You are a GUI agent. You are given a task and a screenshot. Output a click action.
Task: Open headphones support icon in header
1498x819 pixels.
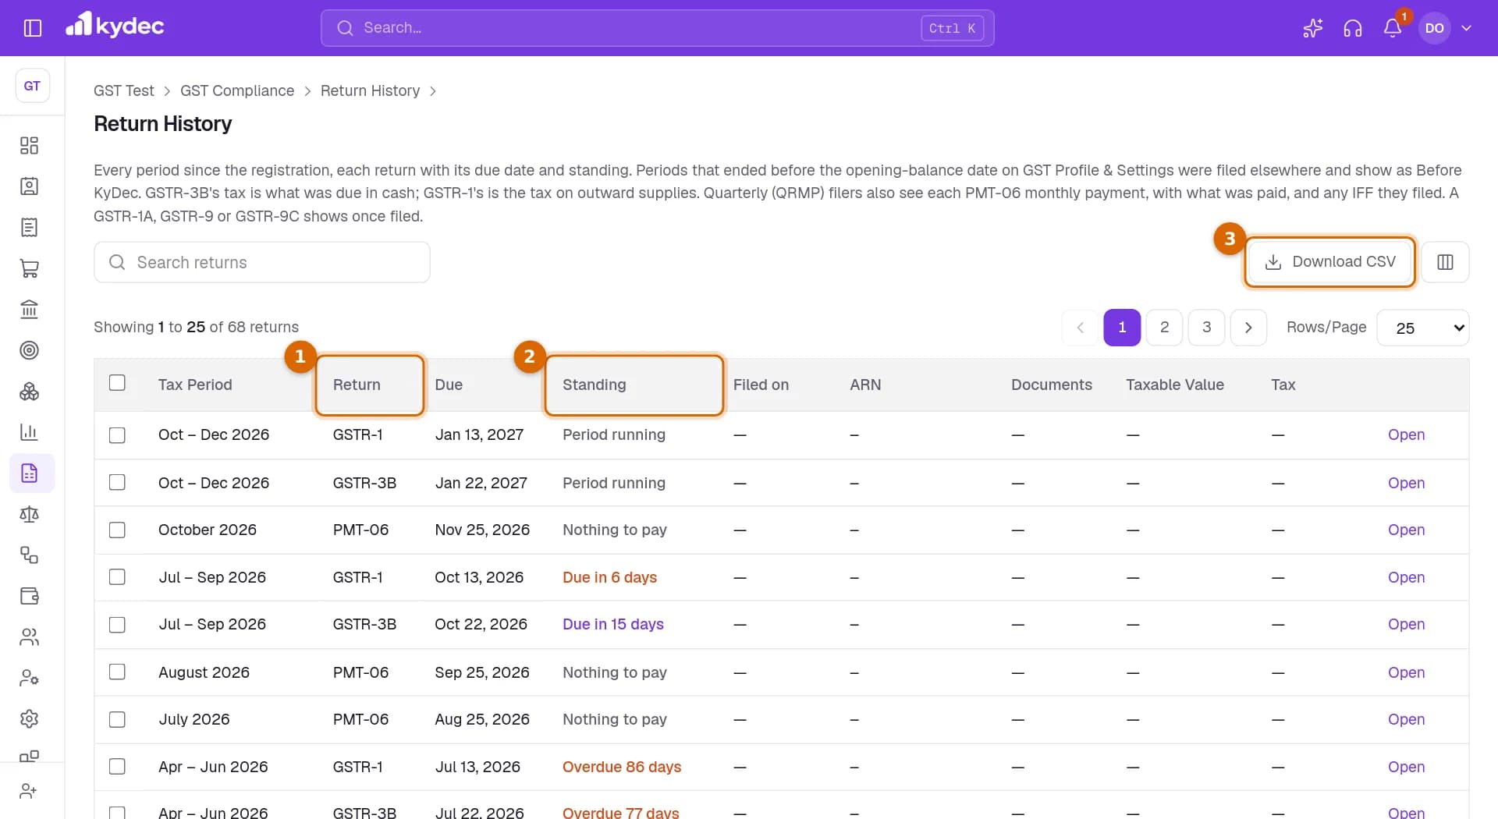click(x=1353, y=28)
